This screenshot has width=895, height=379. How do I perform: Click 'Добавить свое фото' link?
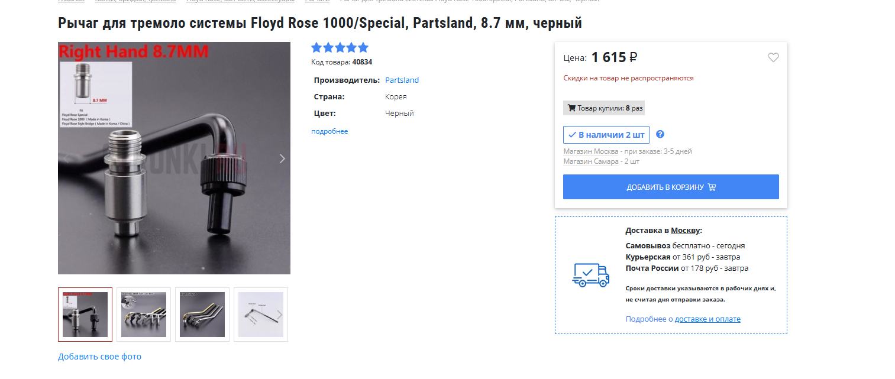[99, 357]
